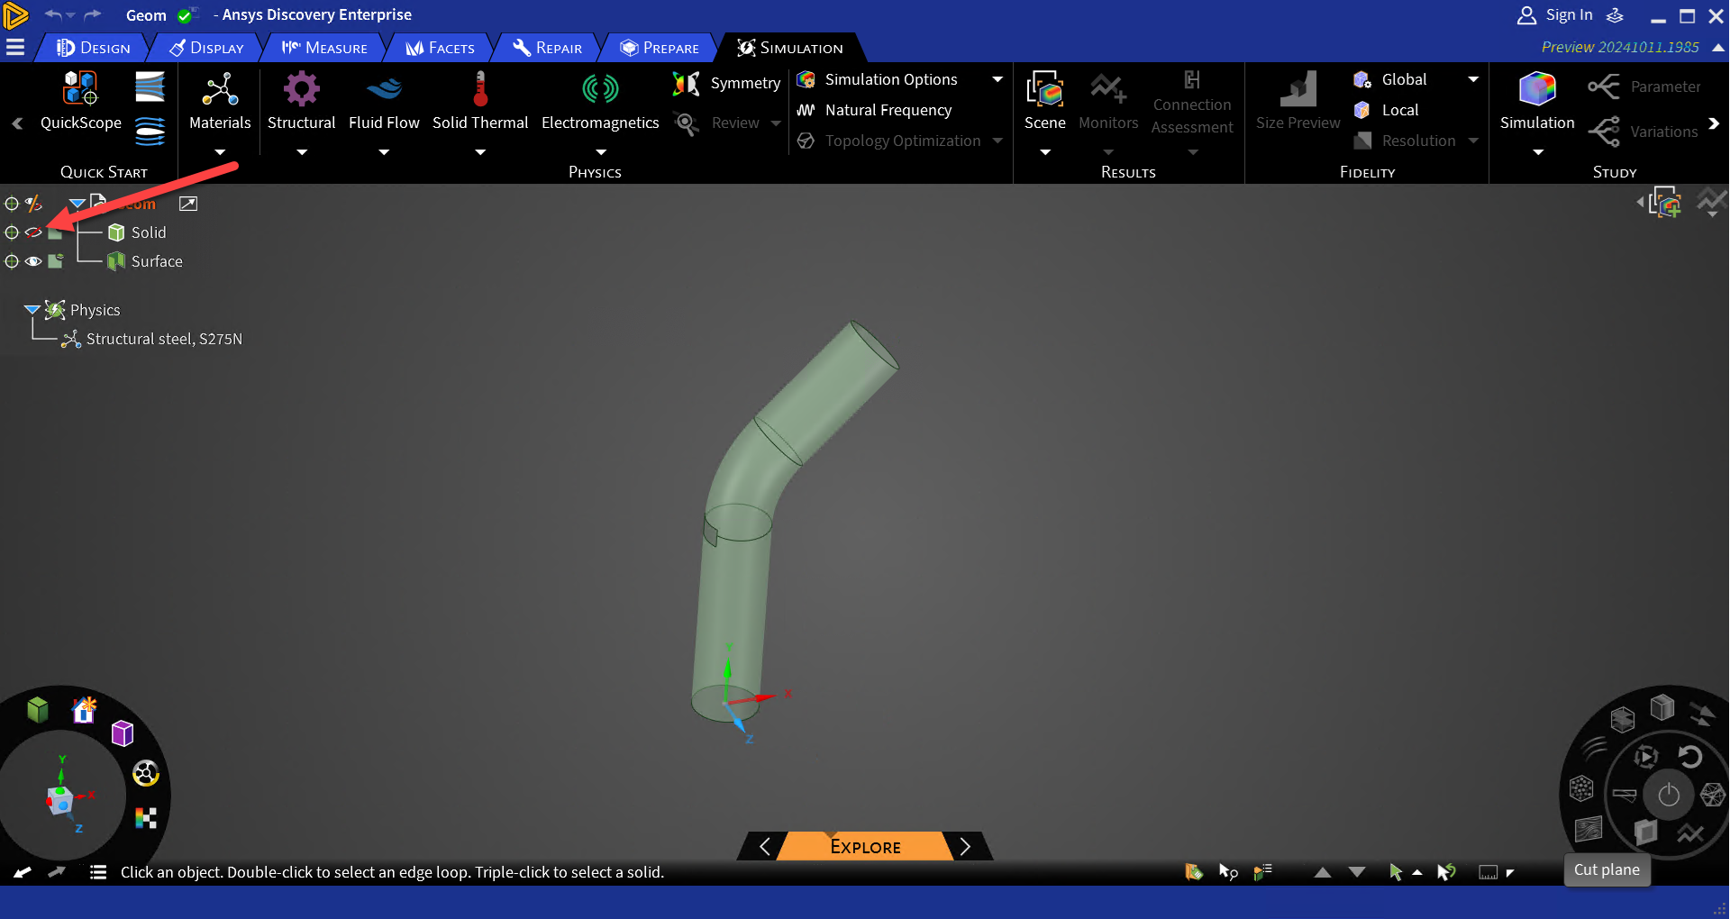Screen dimensions: 1730x919
Task: Apply the Symmetry tool
Action: (x=726, y=84)
